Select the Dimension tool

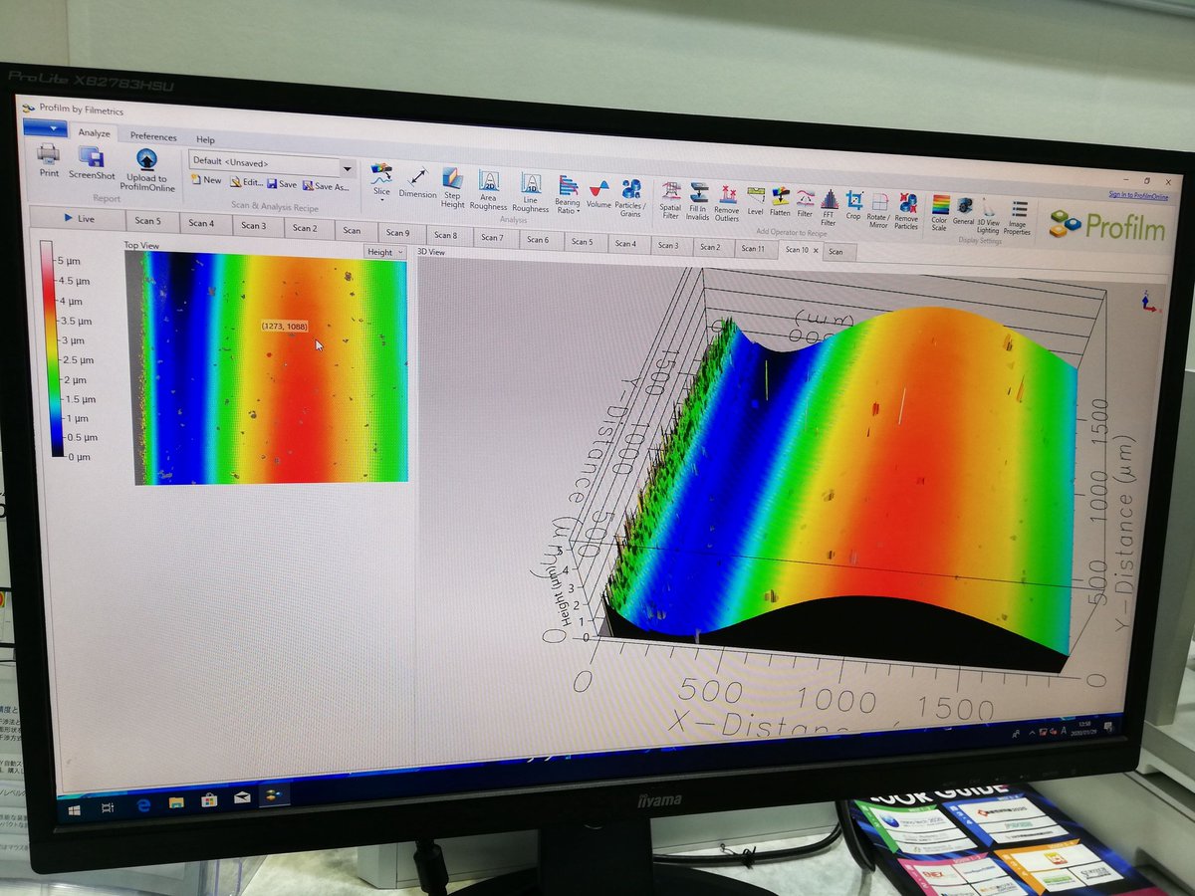[418, 183]
